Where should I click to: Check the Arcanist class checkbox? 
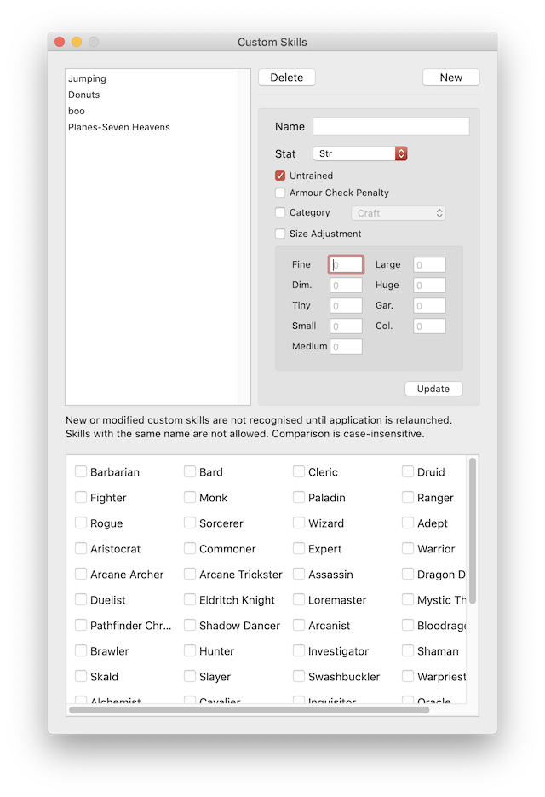coord(299,624)
